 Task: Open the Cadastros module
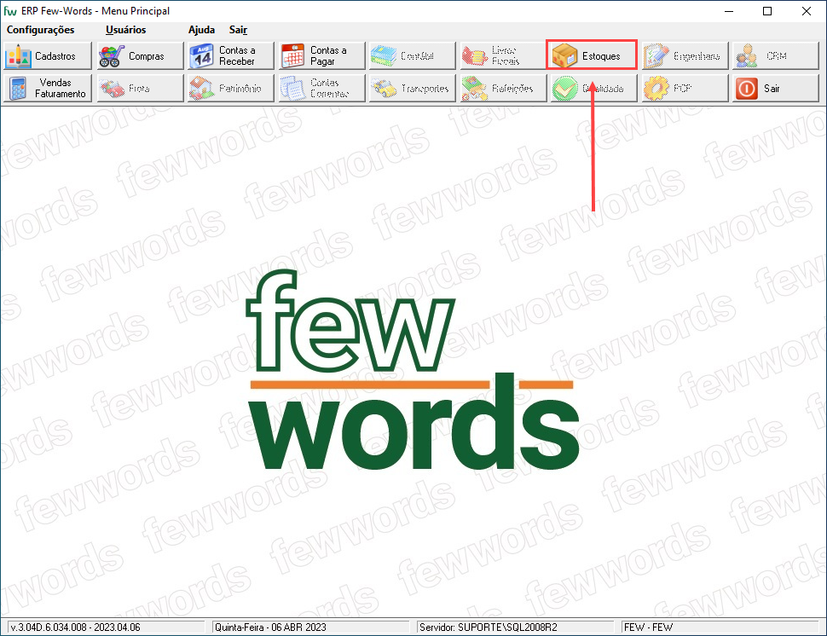[x=48, y=56]
